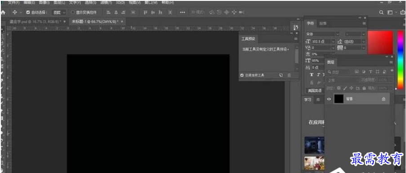
Task: Filter layers by type layer icon
Action: [x=370, y=71]
